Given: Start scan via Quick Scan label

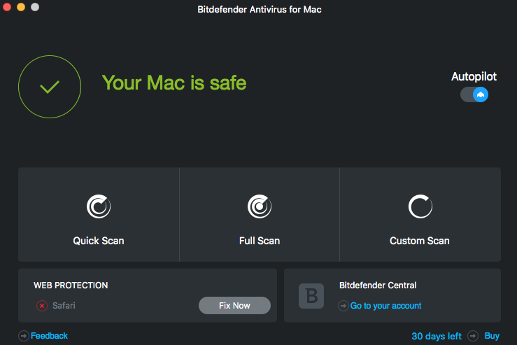Looking at the screenshot, I should pyautogui.click(x=99, y=241).
